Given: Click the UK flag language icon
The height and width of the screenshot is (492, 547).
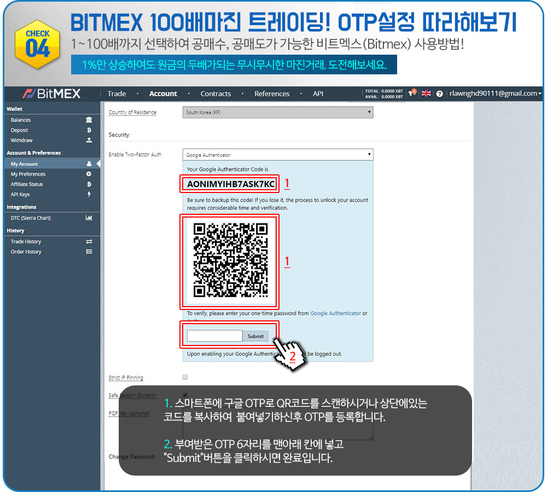Looking at the screenshot, I should pos(426,93).
